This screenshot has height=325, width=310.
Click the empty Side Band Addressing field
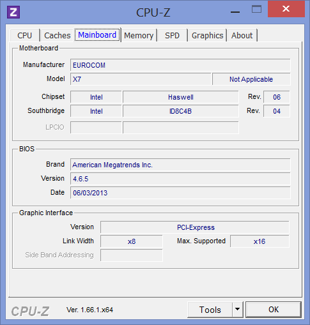pos(132,255)
